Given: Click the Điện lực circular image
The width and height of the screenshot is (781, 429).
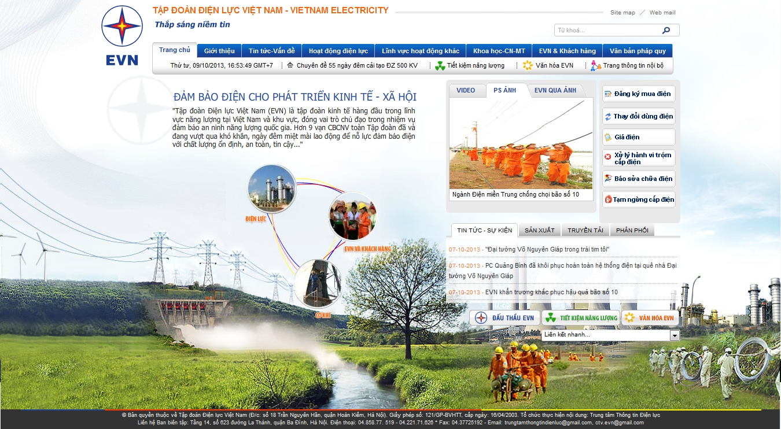Looking at the screenshot, I should 271,189.
